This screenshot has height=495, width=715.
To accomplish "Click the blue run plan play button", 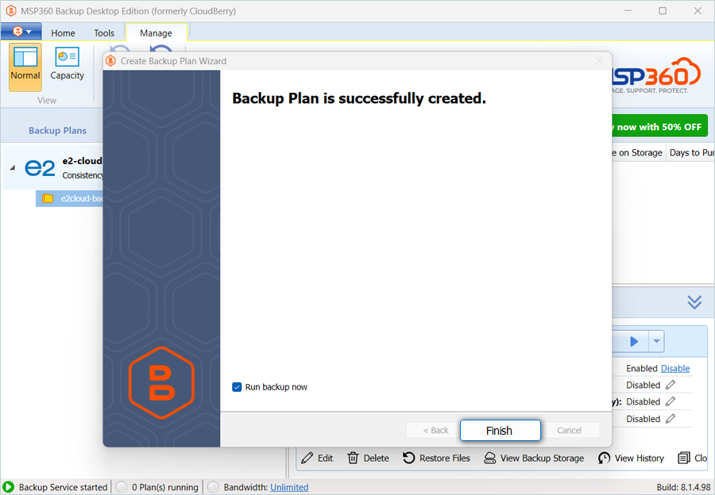I will [x=634, y=341].
